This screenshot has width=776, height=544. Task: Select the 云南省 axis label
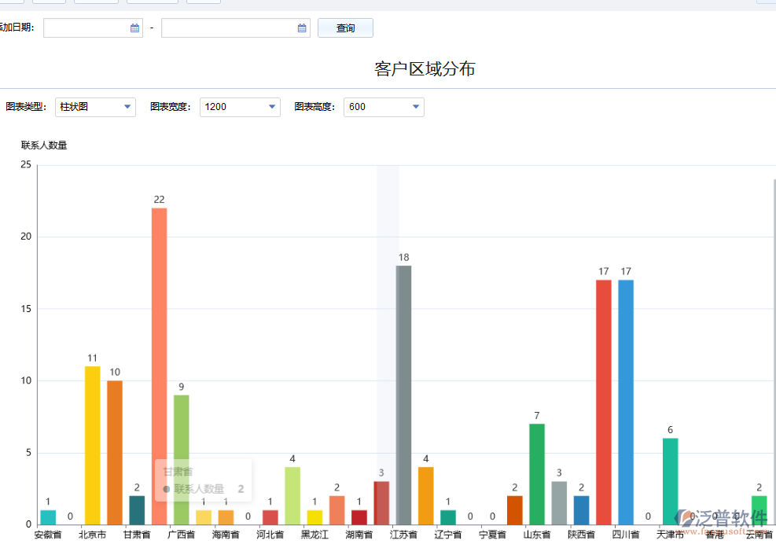[x=759, y=533]
